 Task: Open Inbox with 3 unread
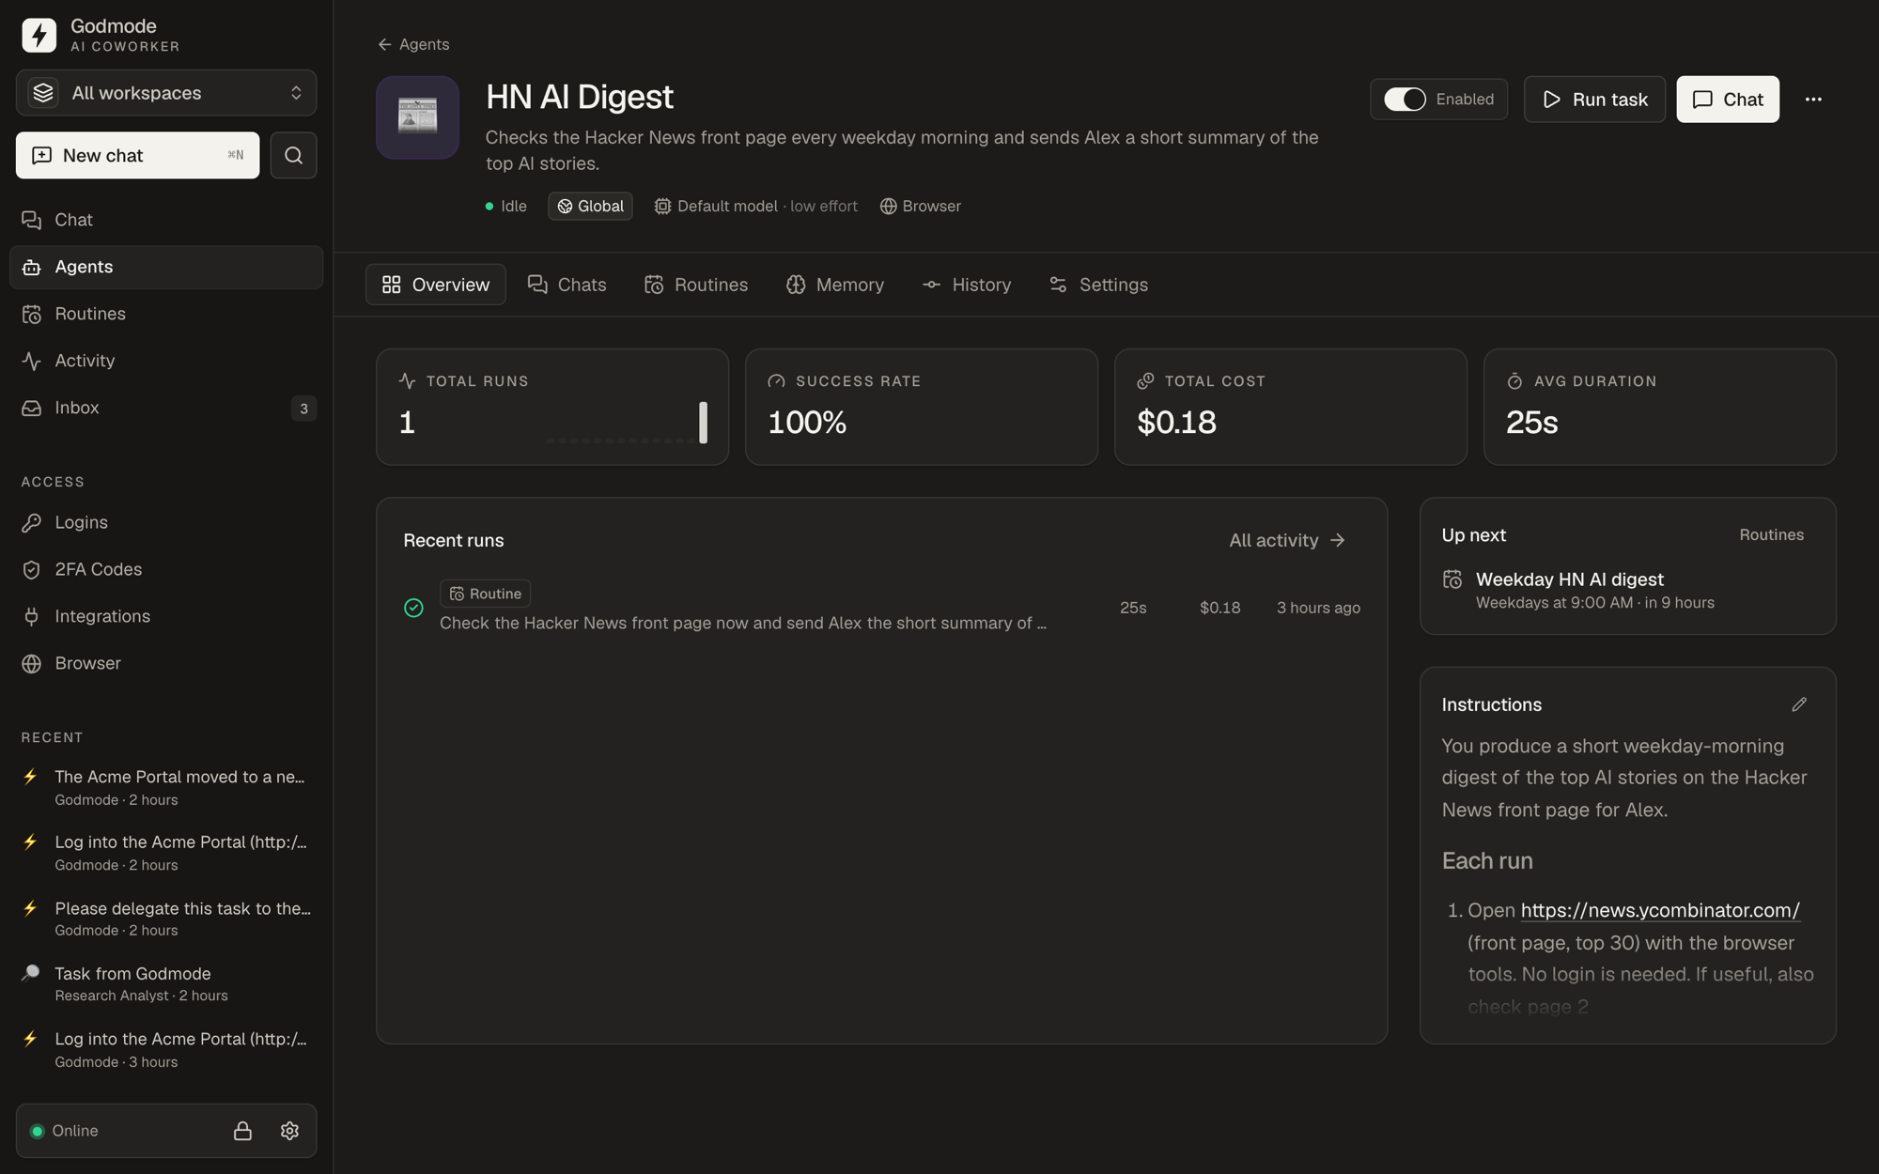click(166, 408)
